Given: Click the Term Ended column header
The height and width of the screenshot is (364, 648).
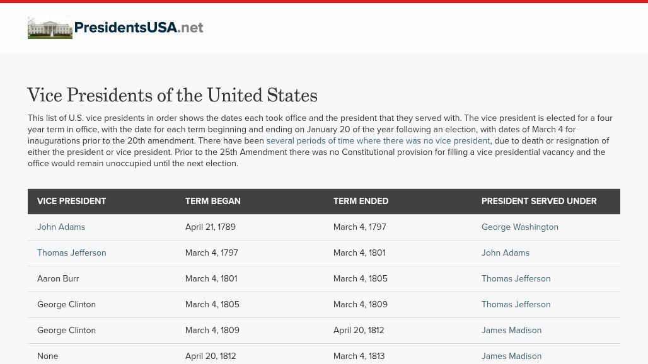Looking at the screenshot, I should pyautogui.click(x=361, y=202).
